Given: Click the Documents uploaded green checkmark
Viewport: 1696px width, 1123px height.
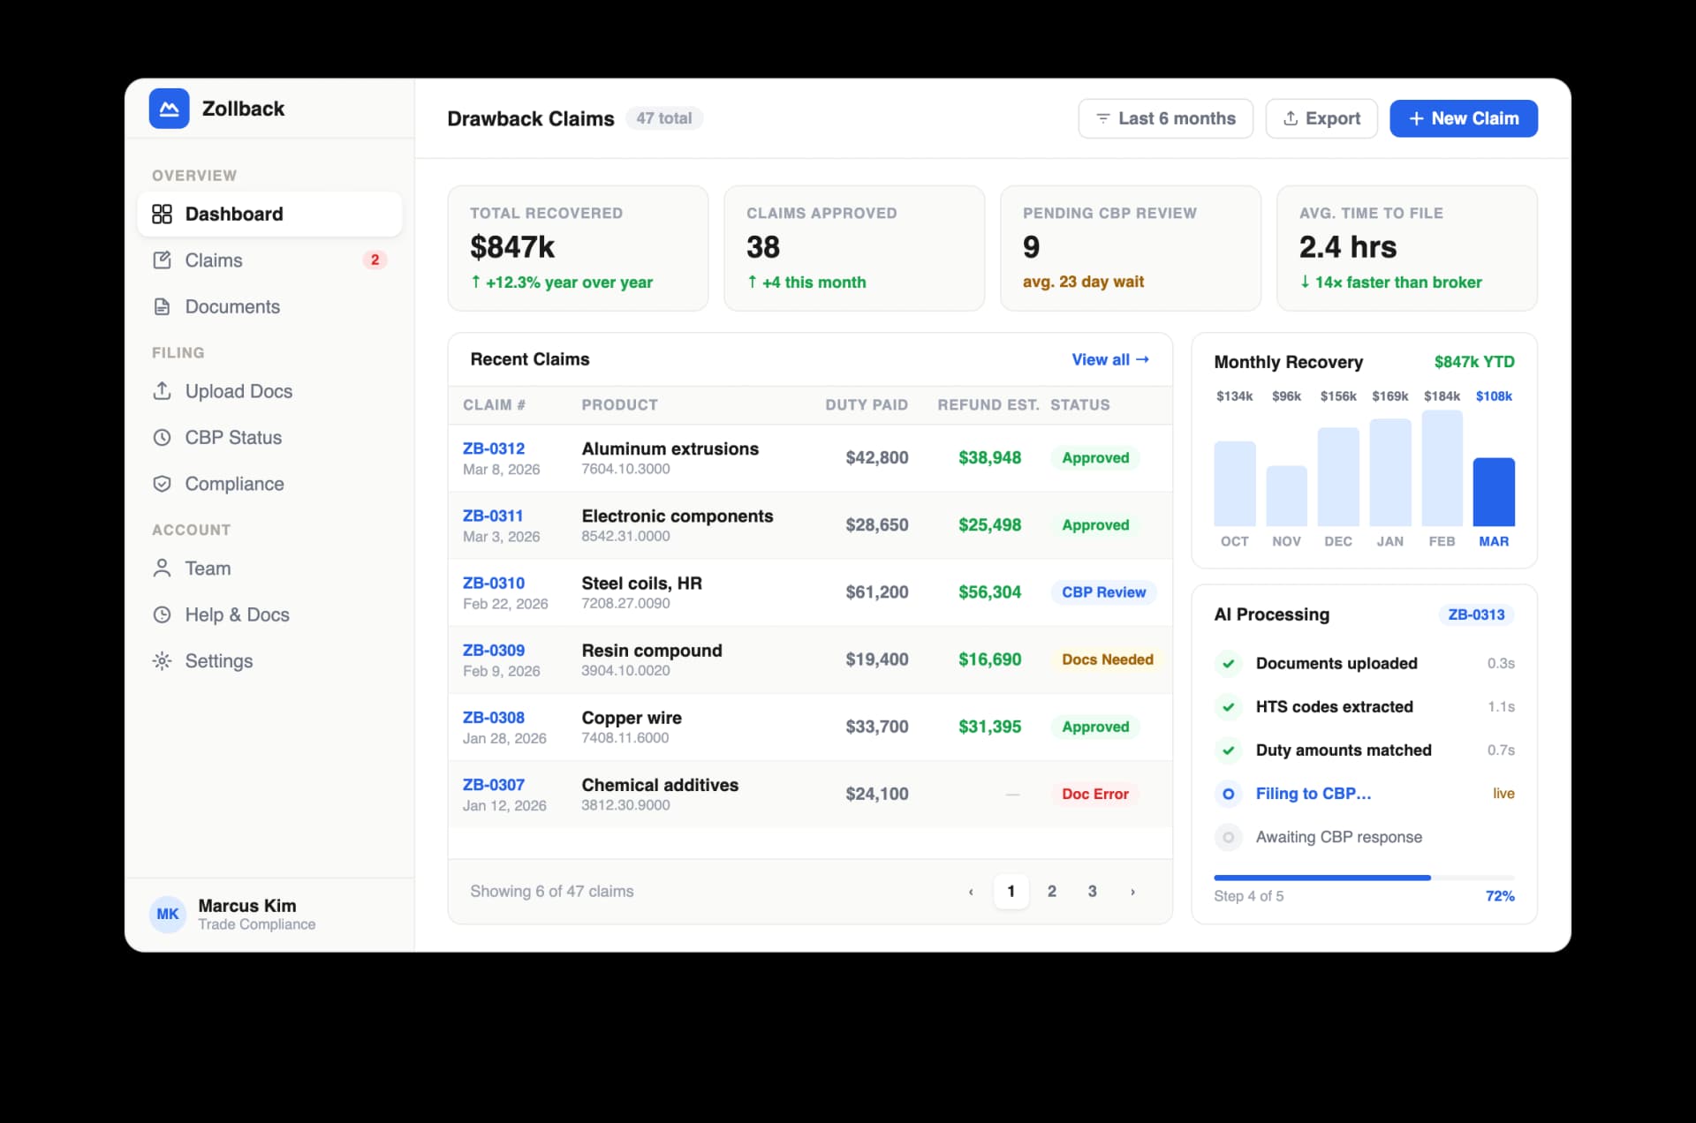Looking at the screenshot, I should point(1228,664).
